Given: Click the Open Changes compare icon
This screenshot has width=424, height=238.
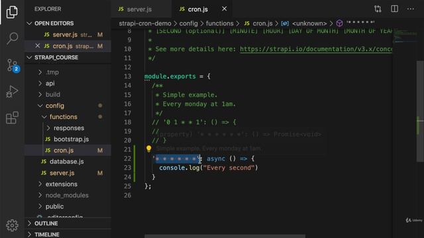Looking at the screenshot, I should pyautogui.click(x=378, y=9).
